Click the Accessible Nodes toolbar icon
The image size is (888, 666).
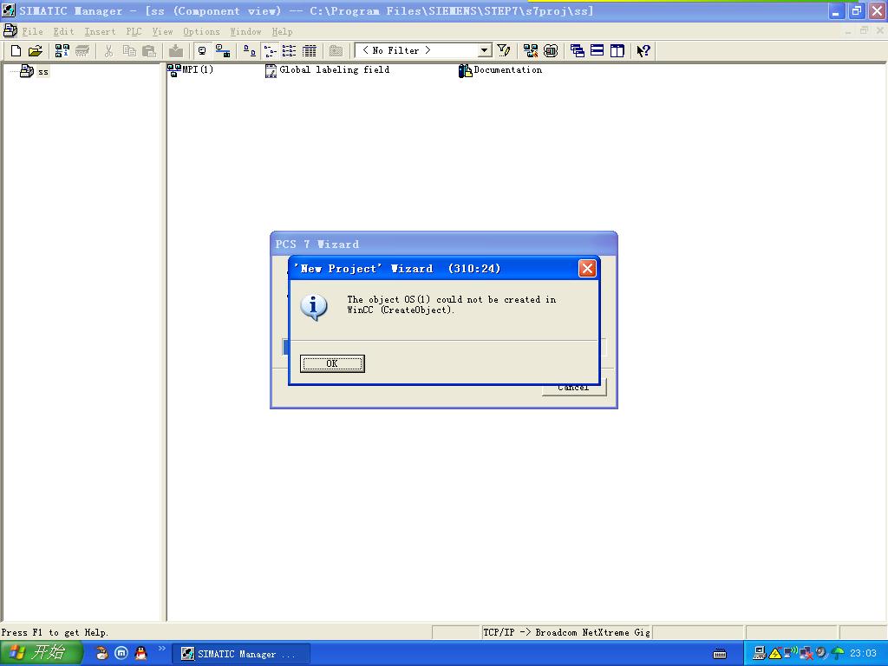(x=62, y=51)
